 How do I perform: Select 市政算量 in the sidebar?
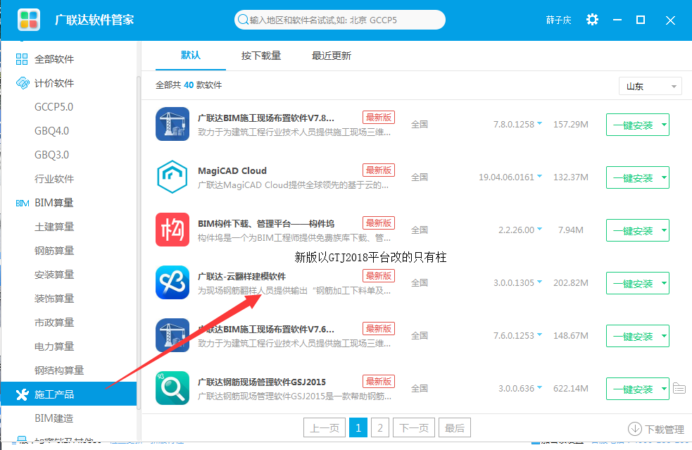[x=54, y=323]
